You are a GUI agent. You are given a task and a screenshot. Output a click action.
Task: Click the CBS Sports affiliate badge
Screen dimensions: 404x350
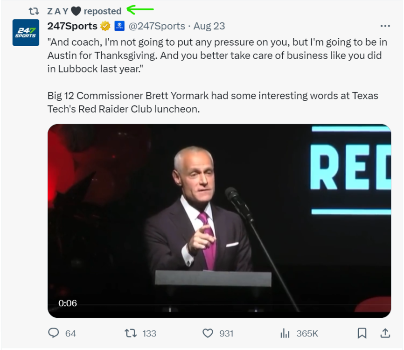pyautogui.click(x=119, y=26)
